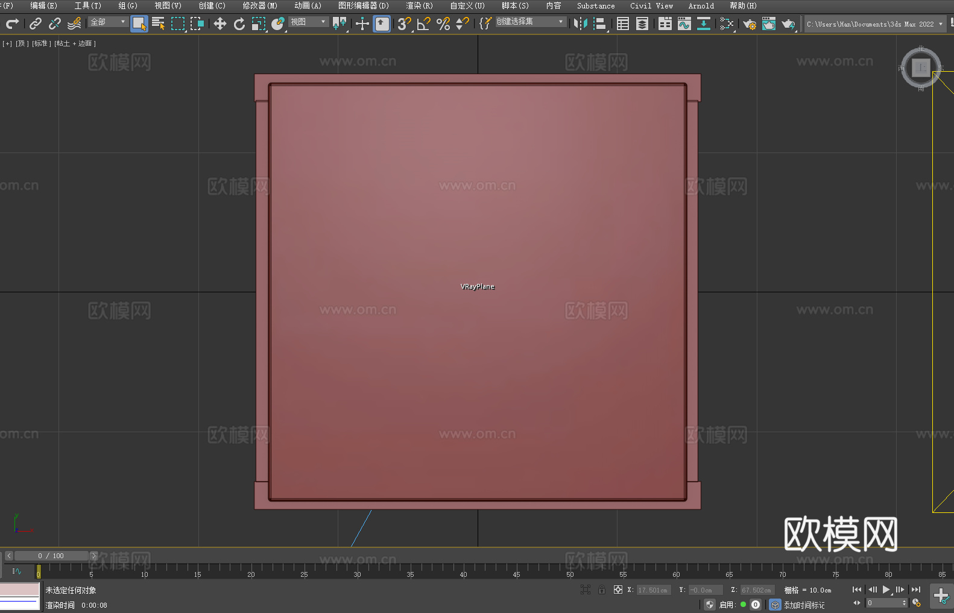The width and height of the screenshot is (954, 613).
Task: Click the 添加时间标记 time tag label
Action: coord(804,605)
